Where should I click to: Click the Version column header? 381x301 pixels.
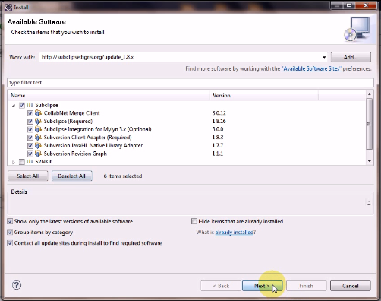264,96
